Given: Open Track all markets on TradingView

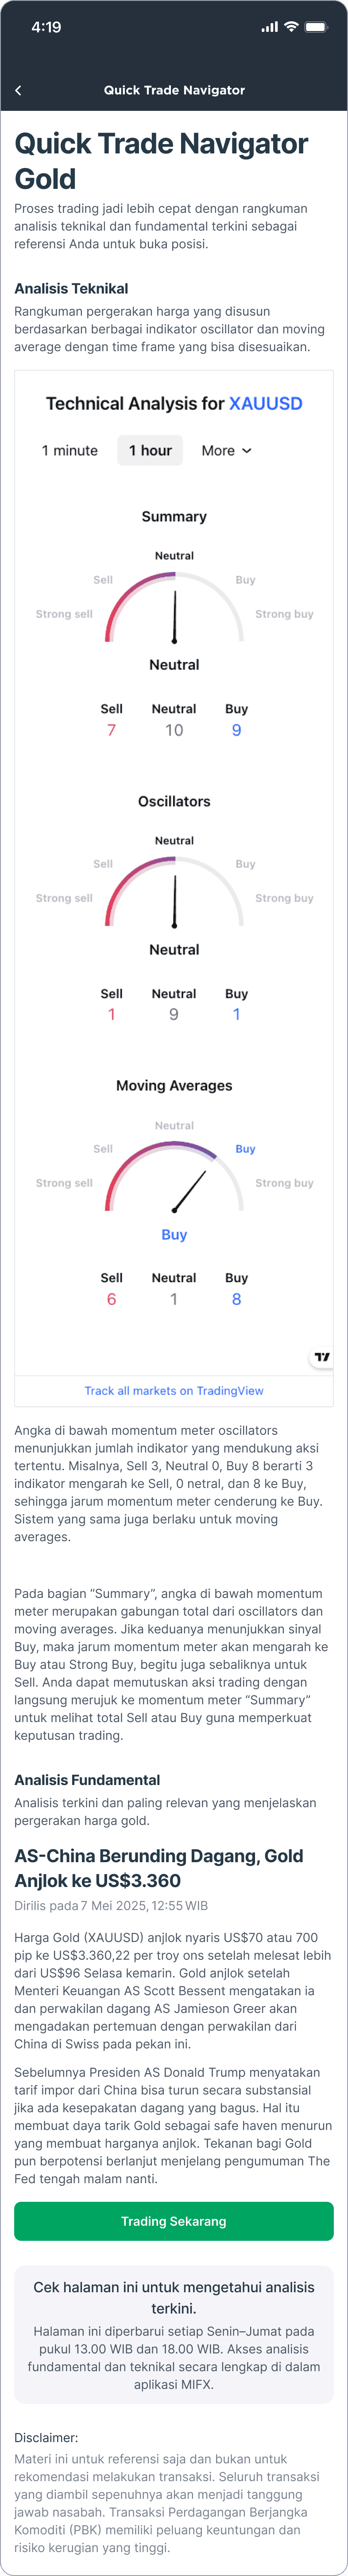Looking at the screenshot, I should 174,1390.
